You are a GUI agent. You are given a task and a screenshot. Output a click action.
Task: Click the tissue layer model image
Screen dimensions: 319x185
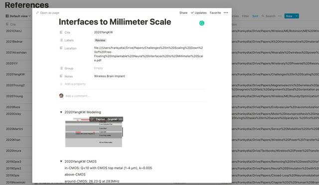pyautogui.click(x=94, y=132)
